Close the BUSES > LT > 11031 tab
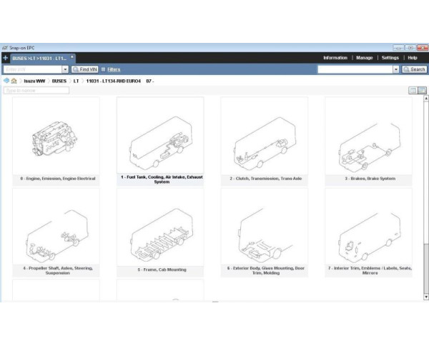The height and width of the screenshot is (346, 429). [72, 56]
